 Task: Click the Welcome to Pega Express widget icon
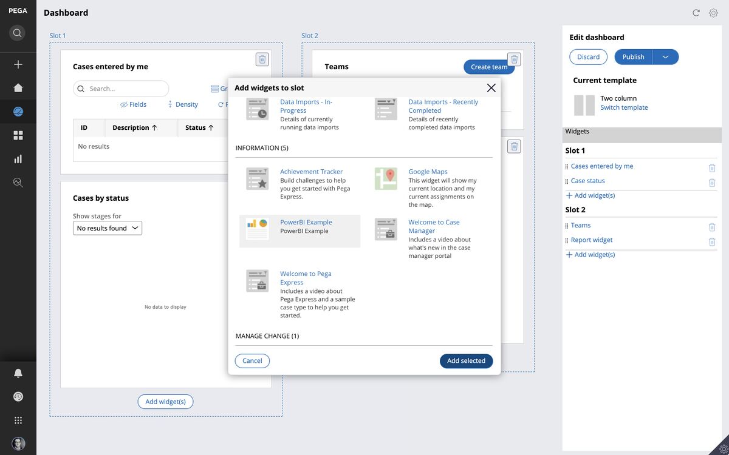[x=258, y=281]
